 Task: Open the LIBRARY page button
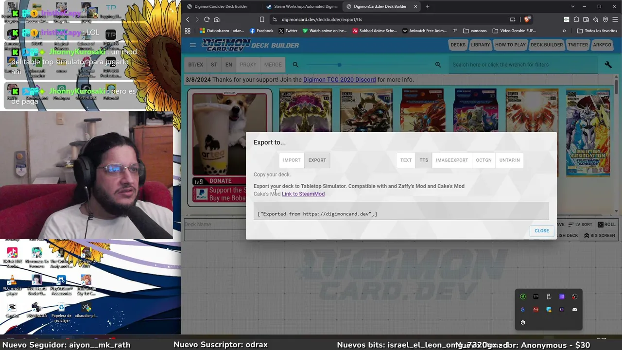click(x=480, y=45)
